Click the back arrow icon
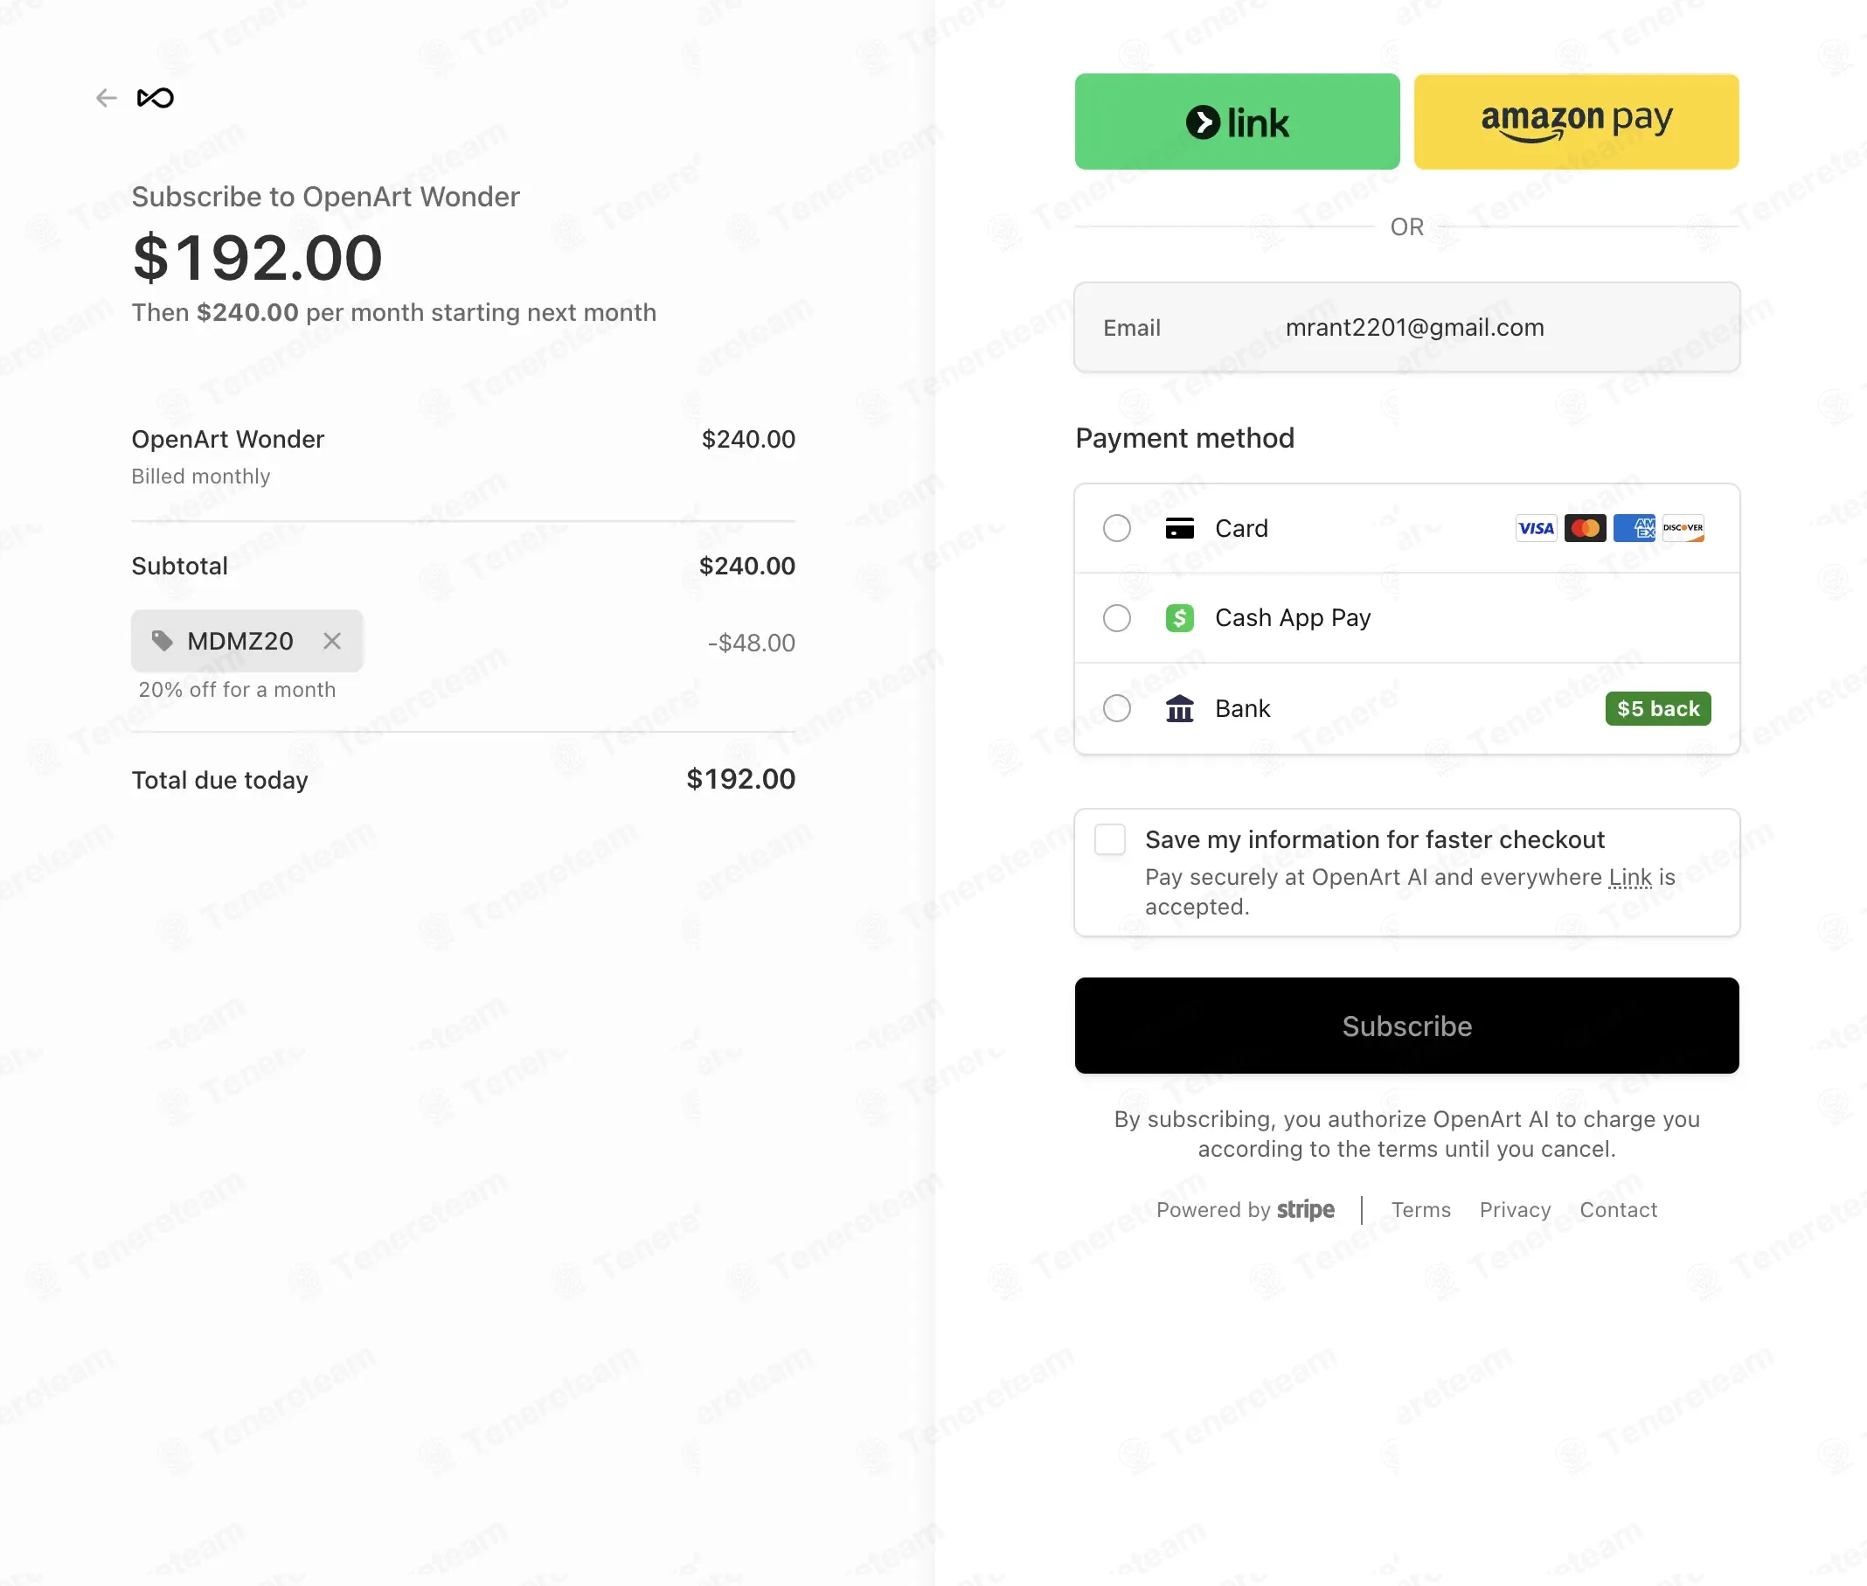The height and width of the screenshot is (1586, 1867). 106,98
